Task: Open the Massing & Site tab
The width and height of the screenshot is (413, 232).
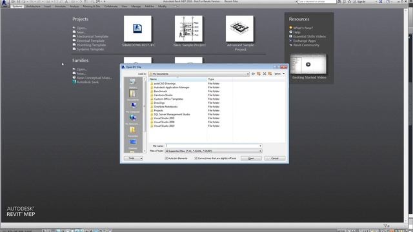Action: point(92,6)
